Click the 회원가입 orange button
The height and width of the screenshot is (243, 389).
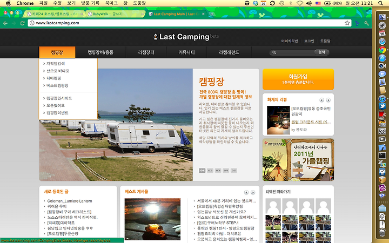[298, 79]
